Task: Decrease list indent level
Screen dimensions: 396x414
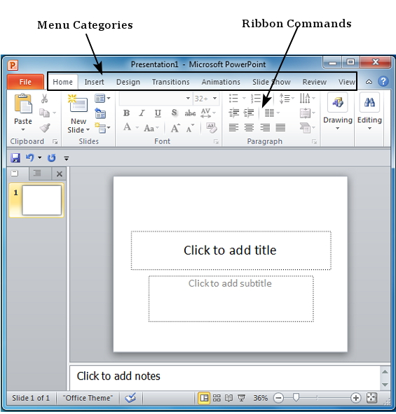Action: point(233,113)
